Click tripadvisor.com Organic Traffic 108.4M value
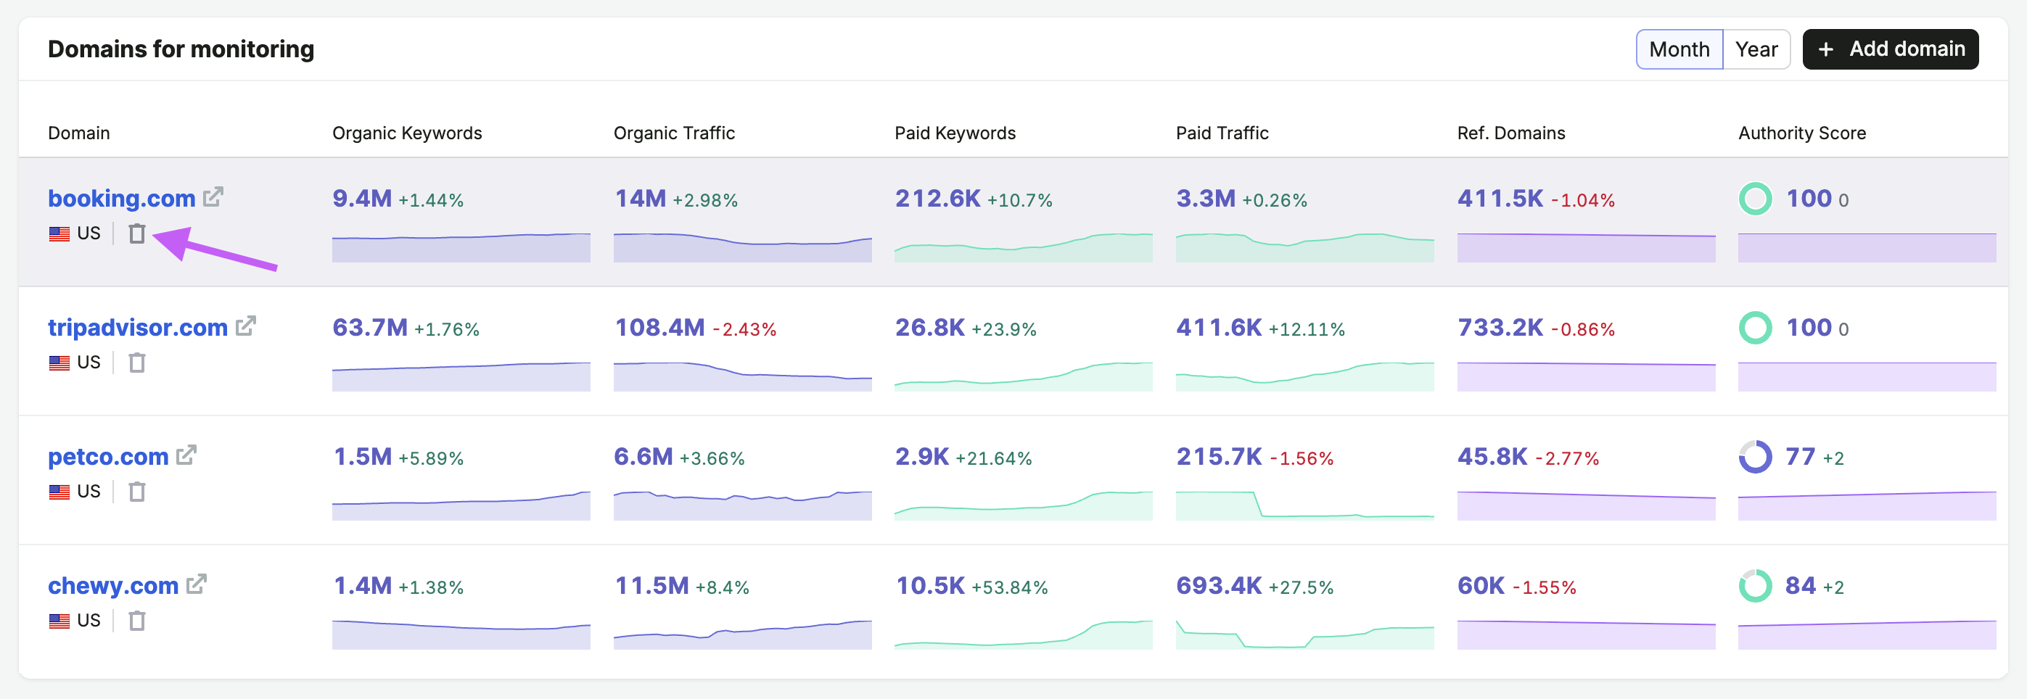This screenshot has height=699, width=2027. (659, 327)
